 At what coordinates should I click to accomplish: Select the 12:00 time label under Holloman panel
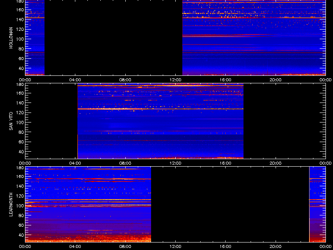pyautogui.click(x=175, y=80)
